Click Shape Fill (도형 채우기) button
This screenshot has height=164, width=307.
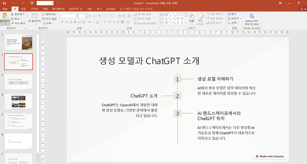tap(215, 14)
